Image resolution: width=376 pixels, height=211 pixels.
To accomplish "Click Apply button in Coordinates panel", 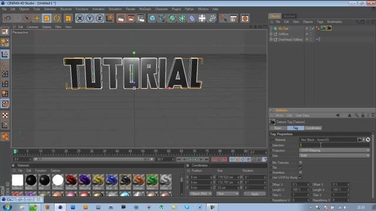I will 254,194.
